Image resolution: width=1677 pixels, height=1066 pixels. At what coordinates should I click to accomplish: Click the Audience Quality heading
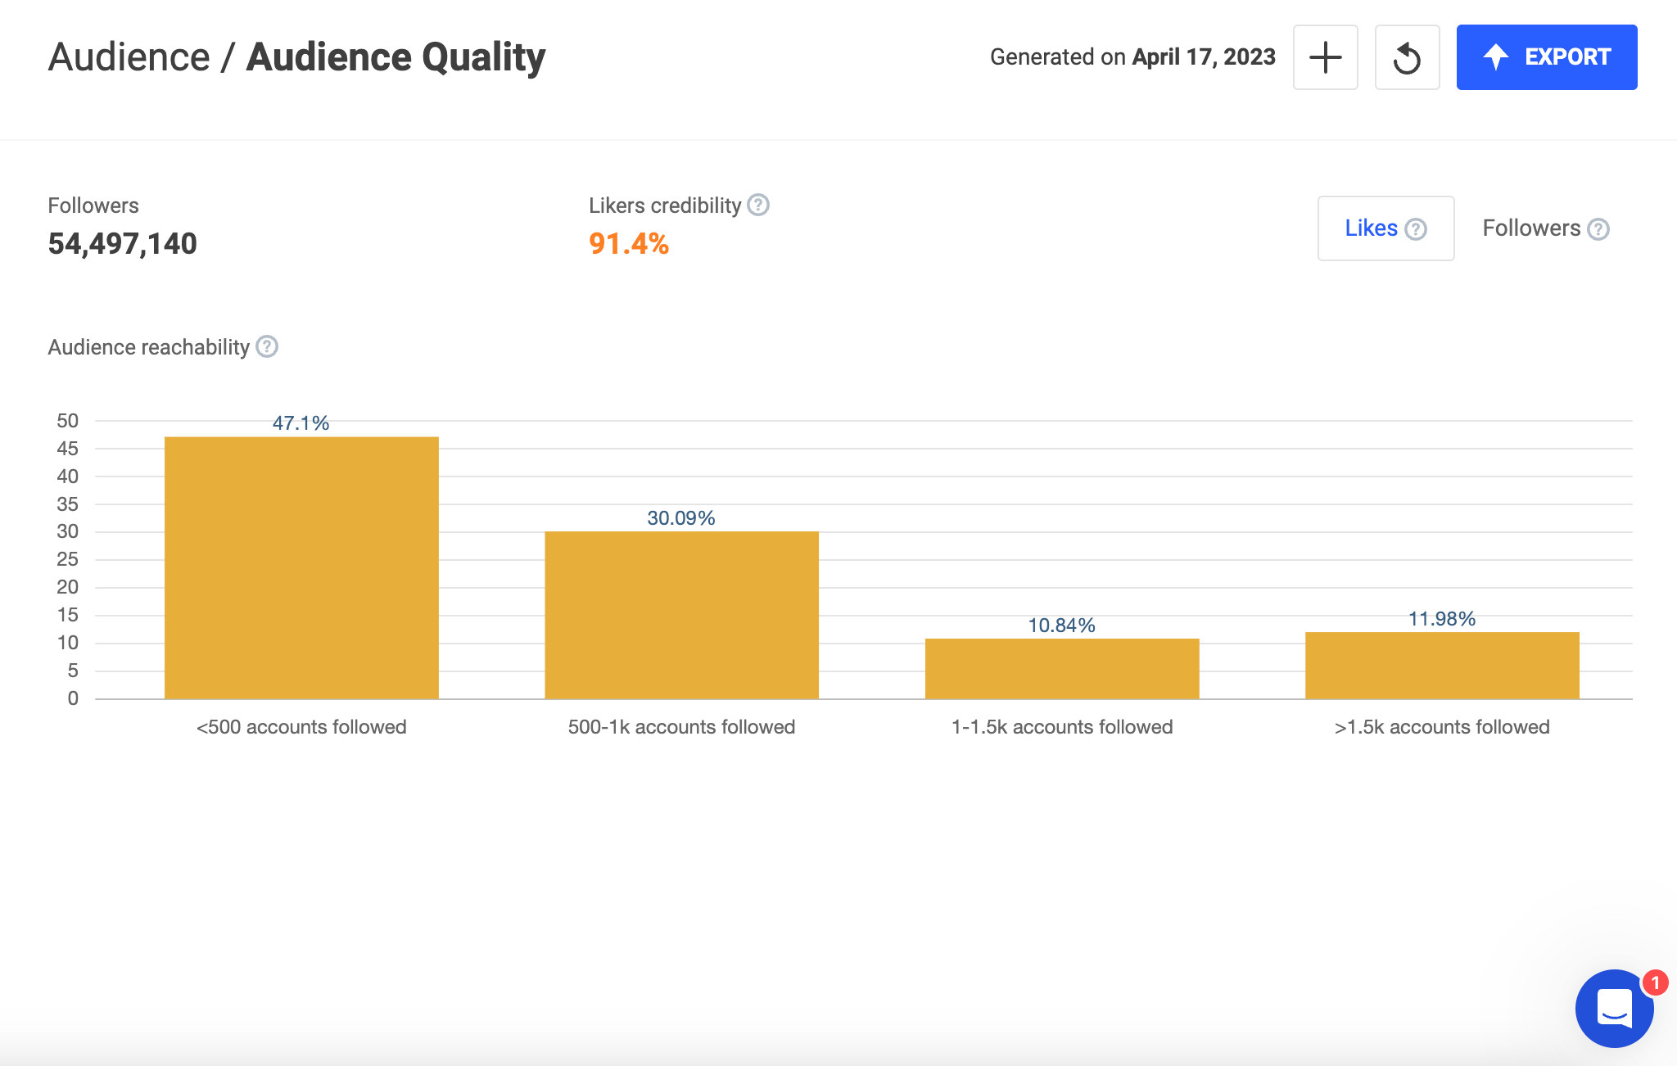pos(396,57)
